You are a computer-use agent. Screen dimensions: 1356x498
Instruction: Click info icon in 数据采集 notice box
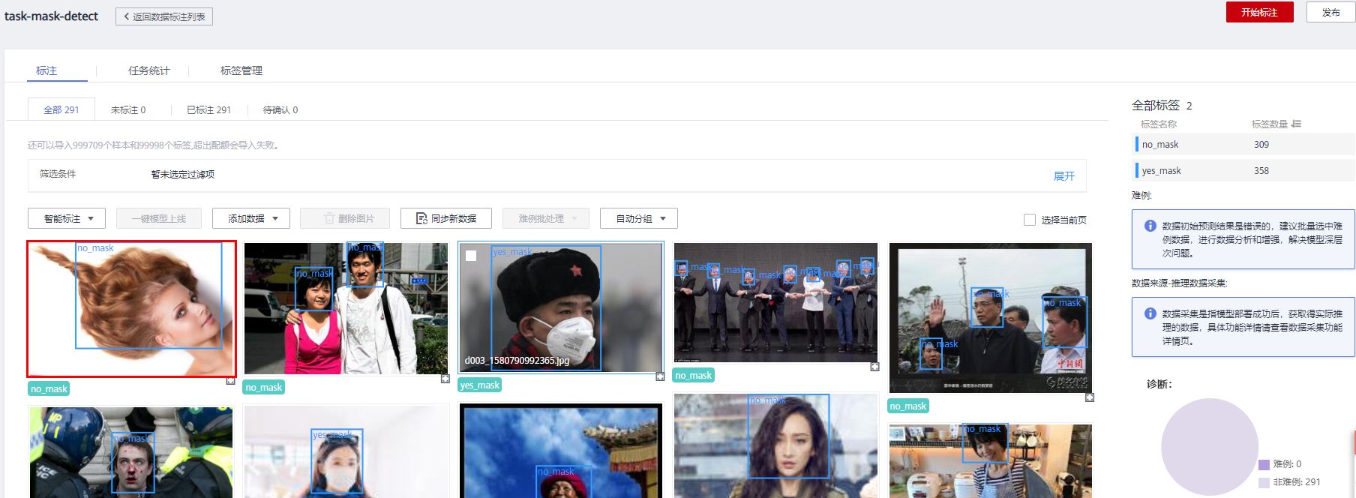click(x=1150, y=313)
